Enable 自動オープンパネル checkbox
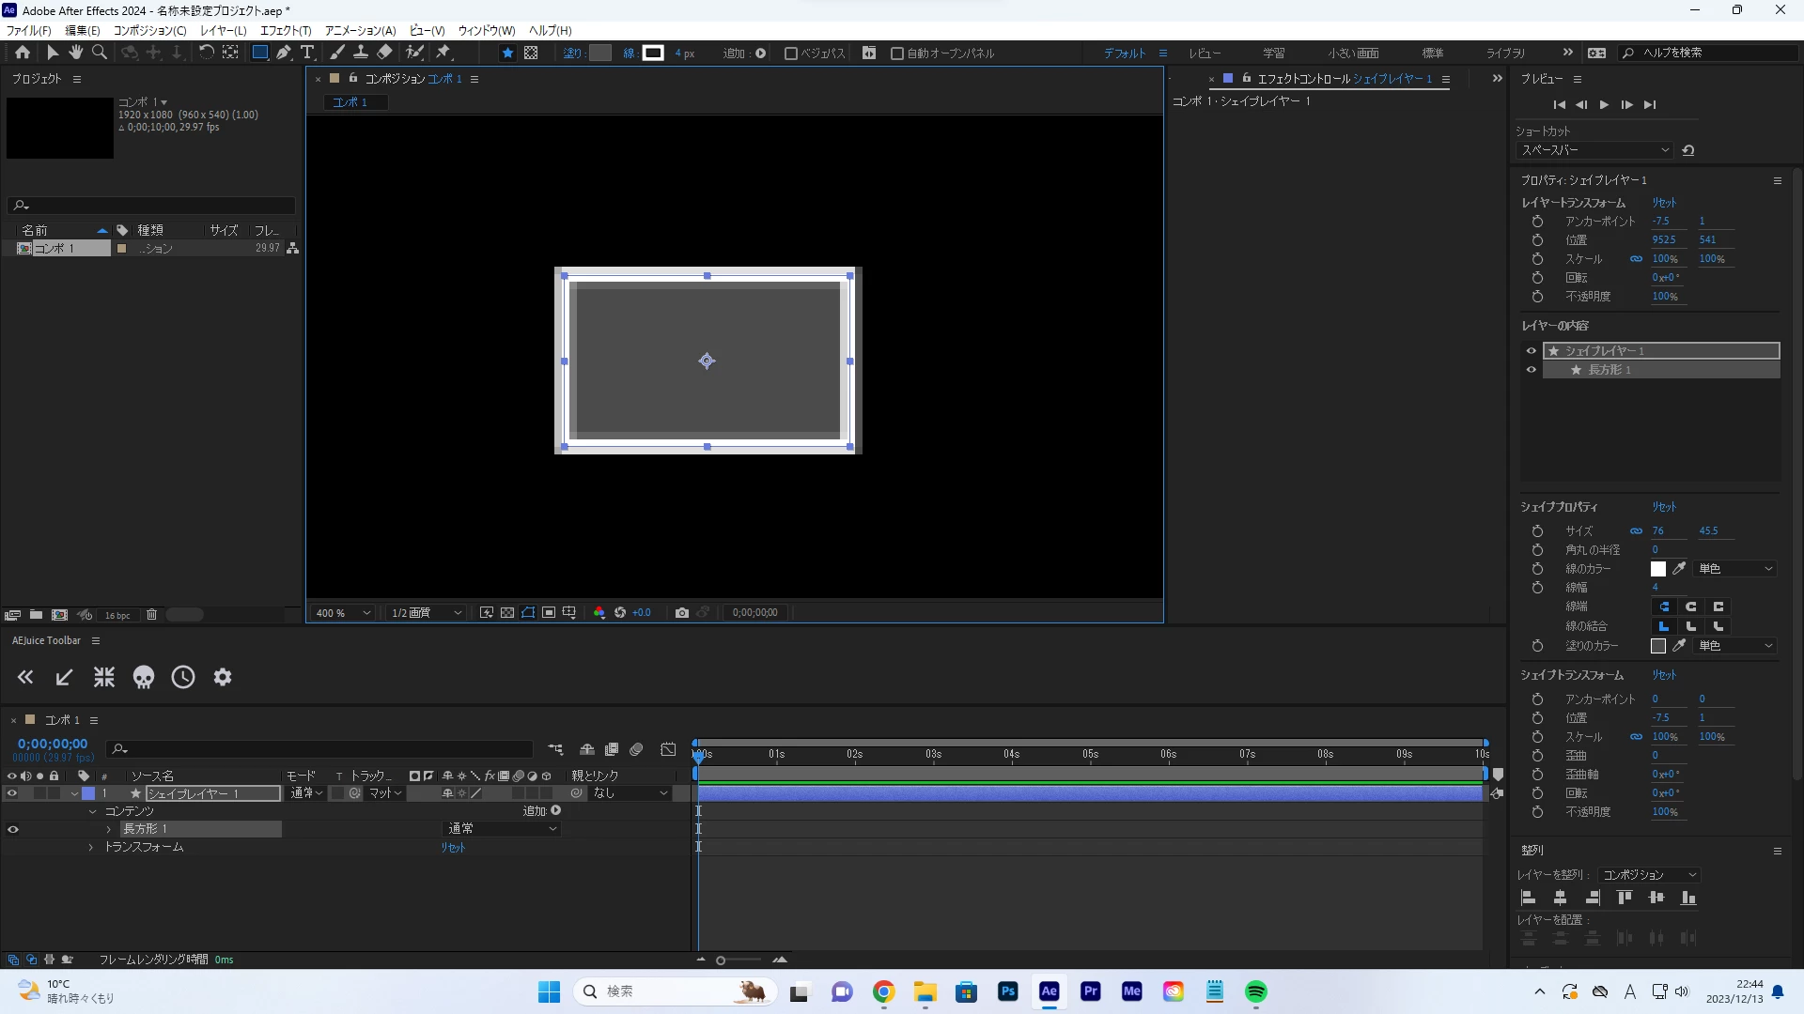Viewport: 1804px width, 1014px height. [x=897, y=54]
